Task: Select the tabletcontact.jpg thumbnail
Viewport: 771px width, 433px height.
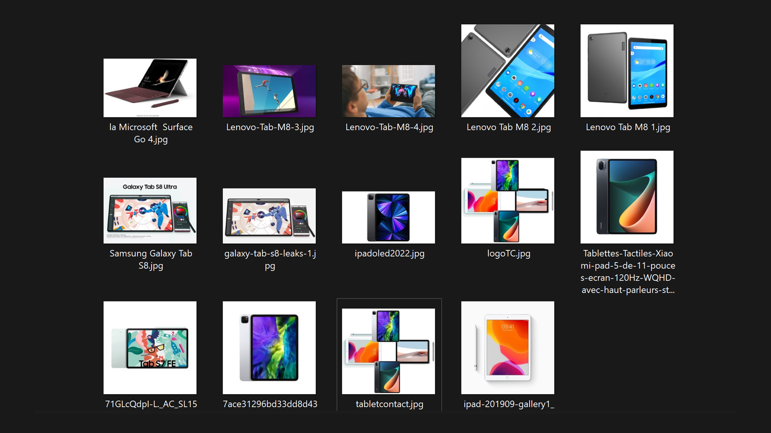Action: [388, 351]
